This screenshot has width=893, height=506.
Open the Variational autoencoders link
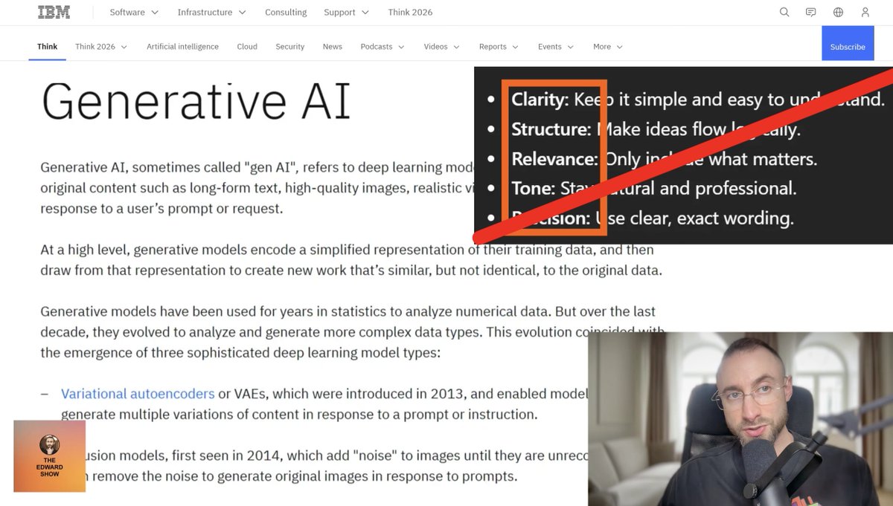pos(137,393)
